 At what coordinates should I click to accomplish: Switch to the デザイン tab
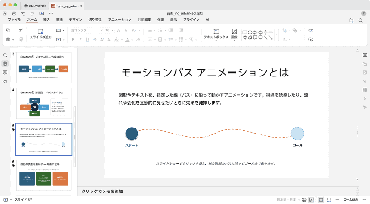(x=75, y=20)
